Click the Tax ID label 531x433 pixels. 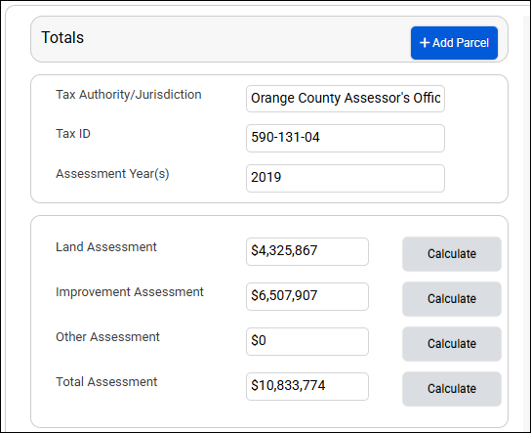73,134
